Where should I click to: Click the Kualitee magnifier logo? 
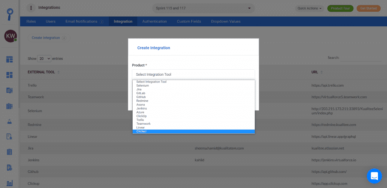[x=10, y=15]
